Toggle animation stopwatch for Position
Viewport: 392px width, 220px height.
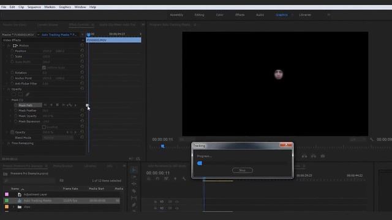click(x=12, y=51)
